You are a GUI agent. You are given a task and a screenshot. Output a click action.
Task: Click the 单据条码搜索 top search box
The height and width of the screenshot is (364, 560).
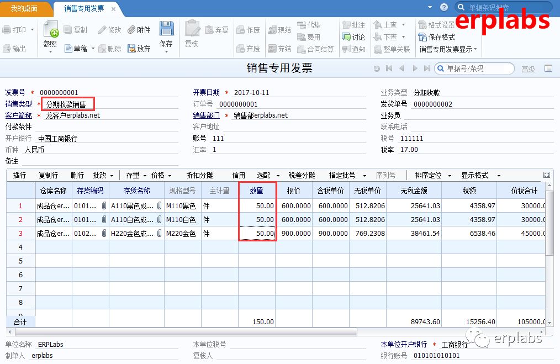(504, 8)
